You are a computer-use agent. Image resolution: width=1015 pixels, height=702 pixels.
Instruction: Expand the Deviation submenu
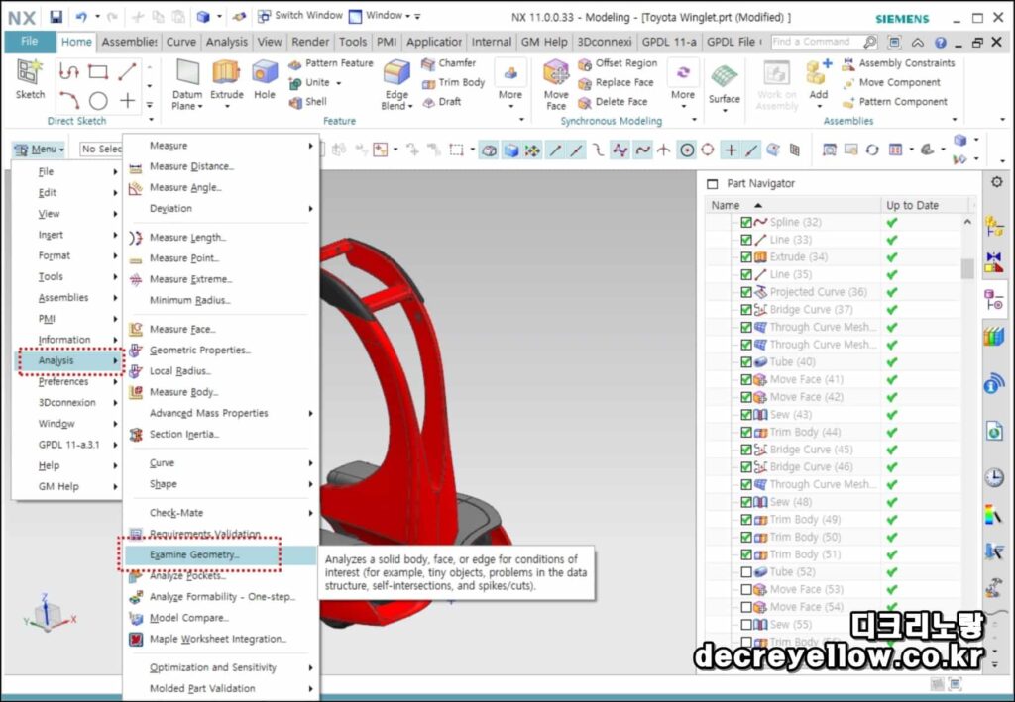point(220,208)
